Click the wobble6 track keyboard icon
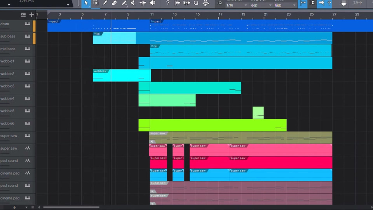373x210 pixels. click(x=28, y=123)
